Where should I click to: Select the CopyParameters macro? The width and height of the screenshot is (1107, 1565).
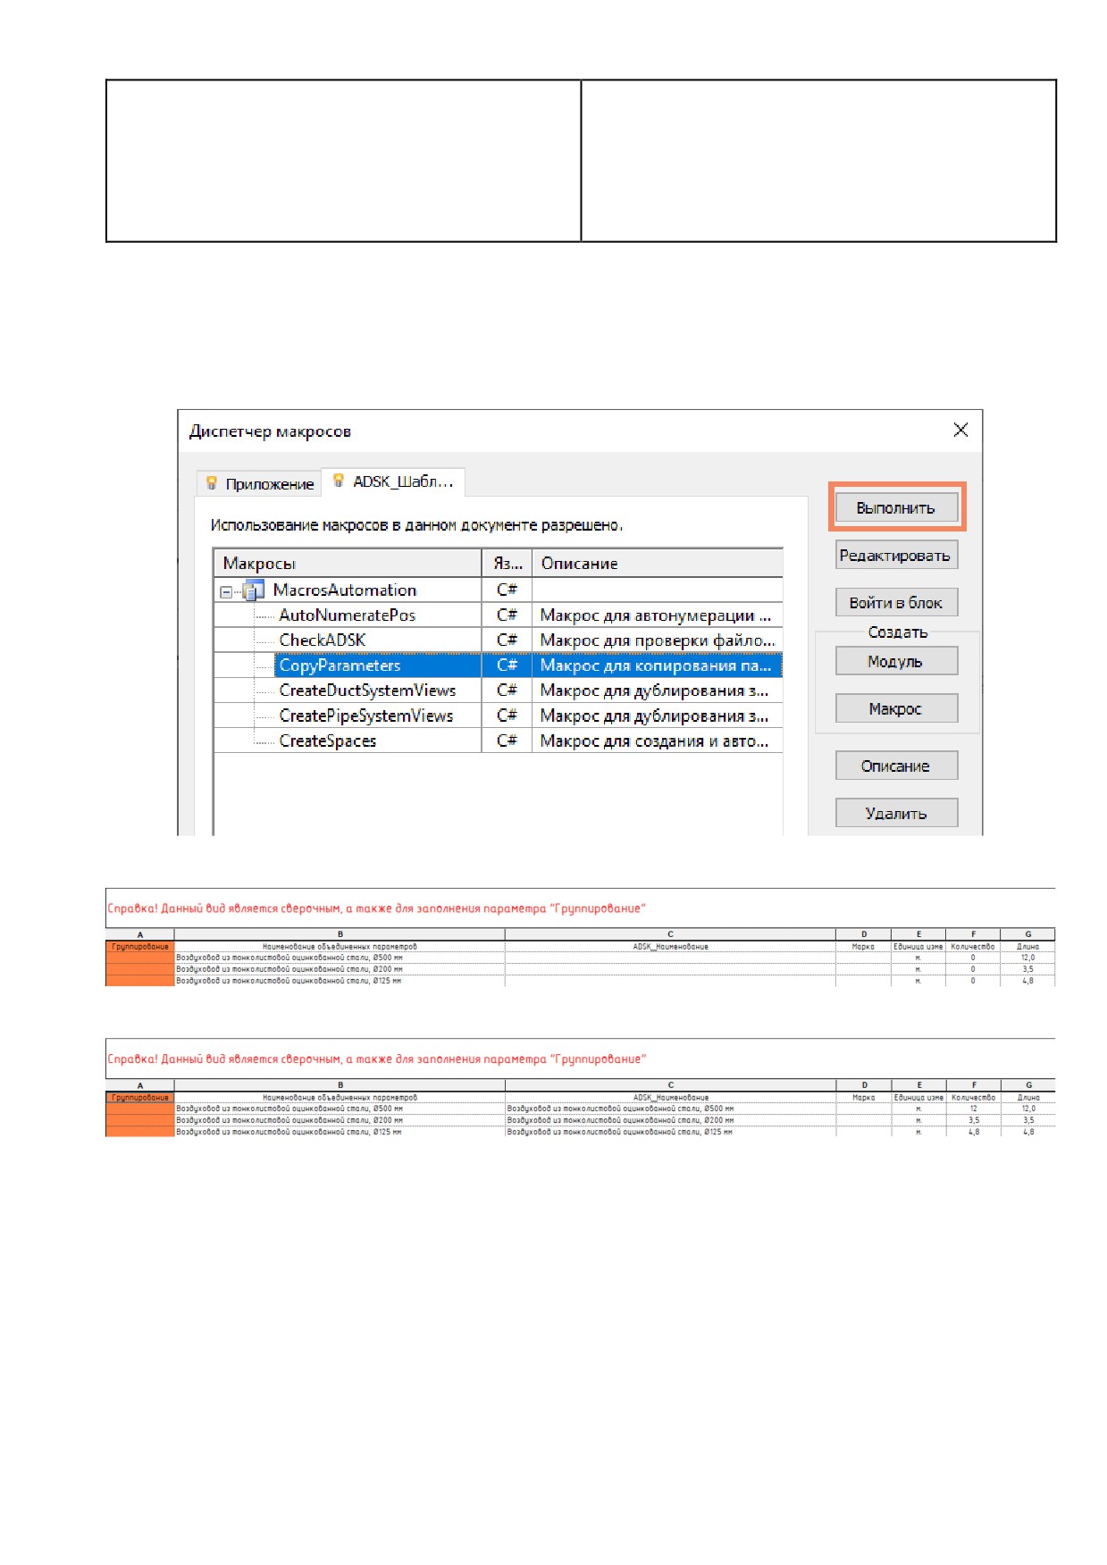(x=340, y=665)
